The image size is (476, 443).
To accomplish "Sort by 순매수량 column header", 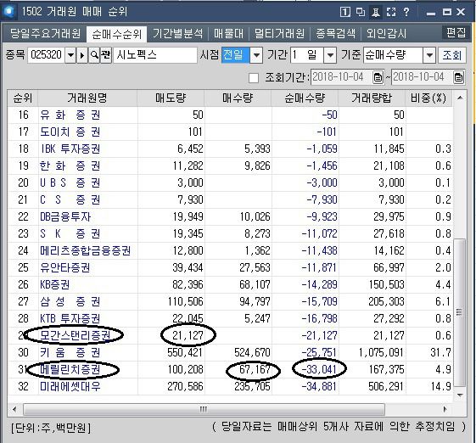I will click(305, 98).
